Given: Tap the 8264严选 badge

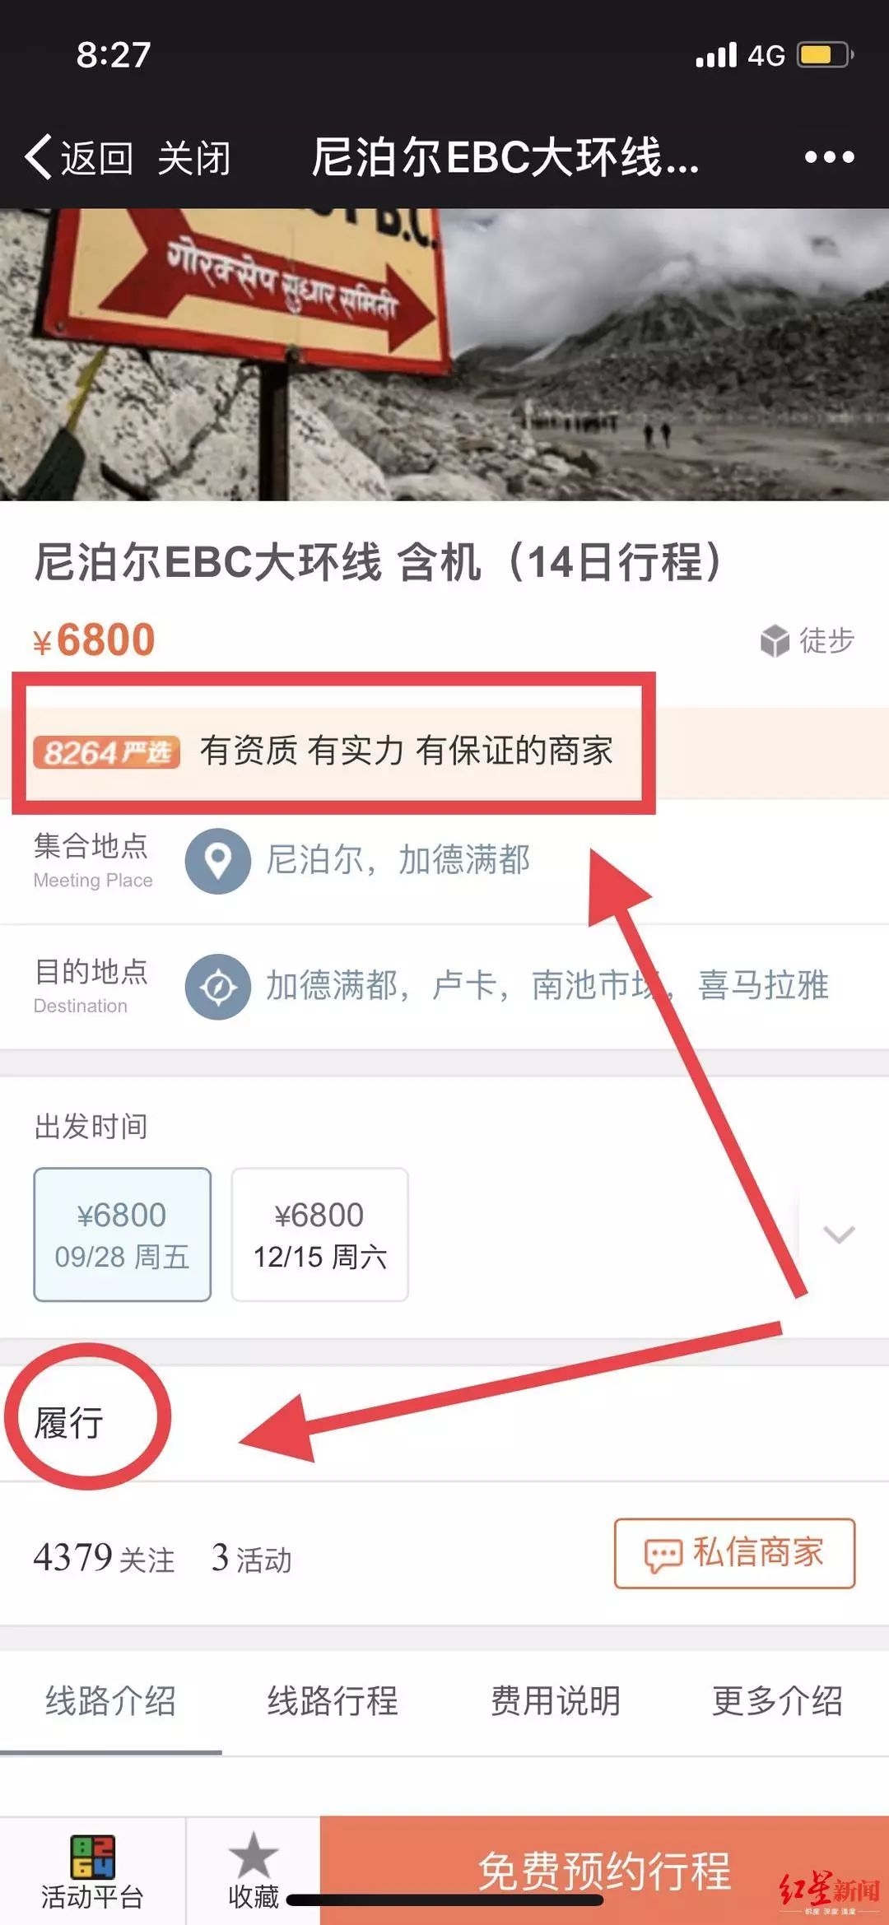Looking at the screenshot, I should pyautogui.click(x=106, y=752).
